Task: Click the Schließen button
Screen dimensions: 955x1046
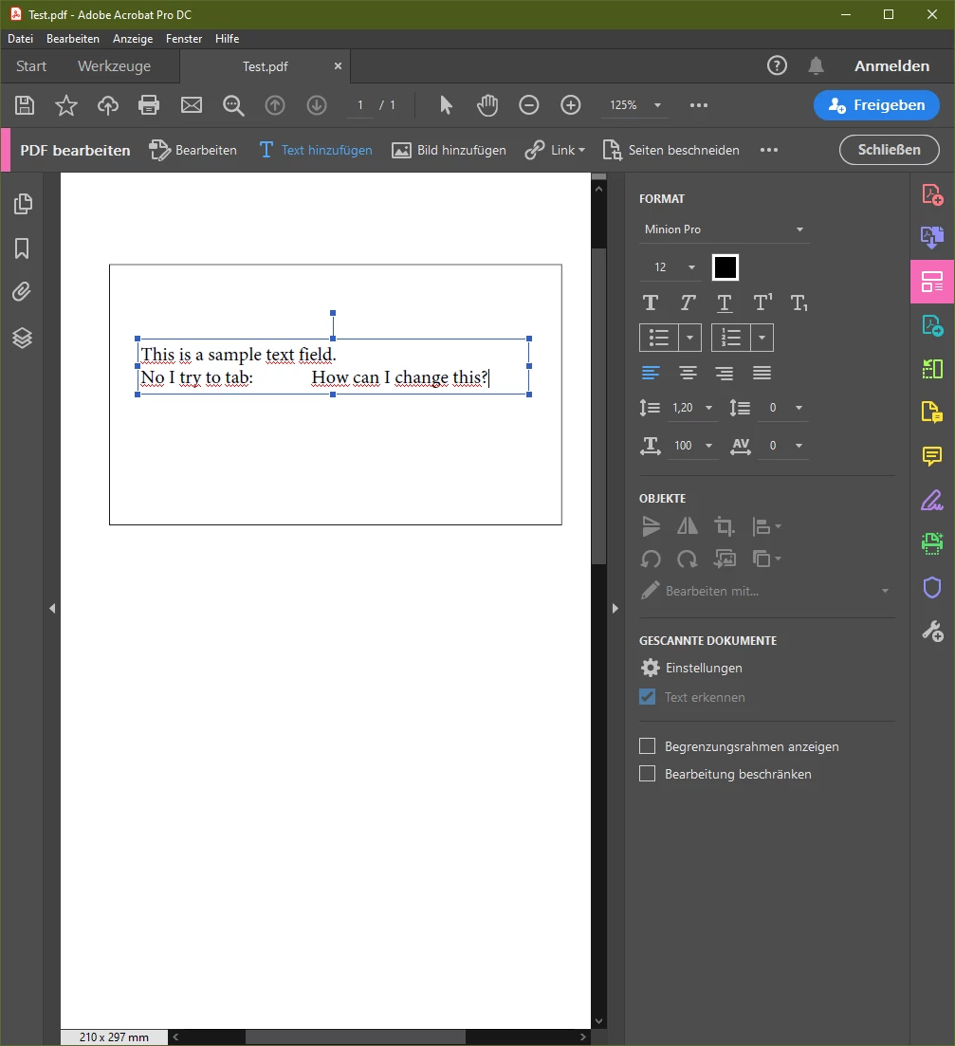Action: pos(889,150)
